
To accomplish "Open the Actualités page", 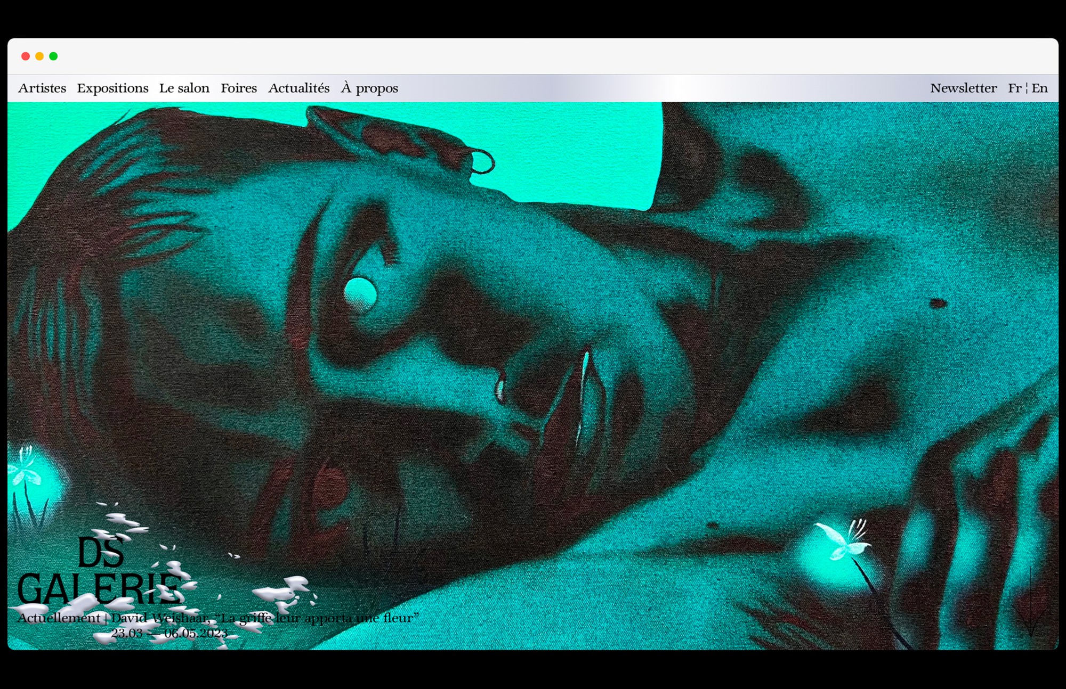I will [299, 88].
